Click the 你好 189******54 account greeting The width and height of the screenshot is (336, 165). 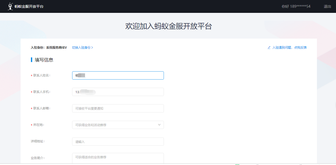(x=296, y=6)
